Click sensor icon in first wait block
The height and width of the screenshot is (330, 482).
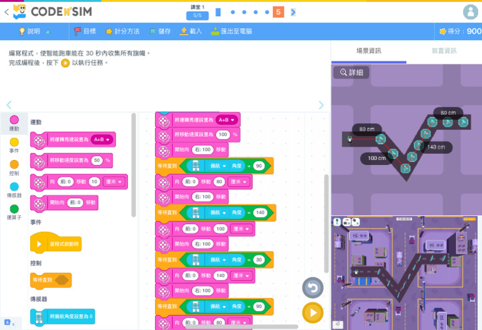click(x=196, y=166)
